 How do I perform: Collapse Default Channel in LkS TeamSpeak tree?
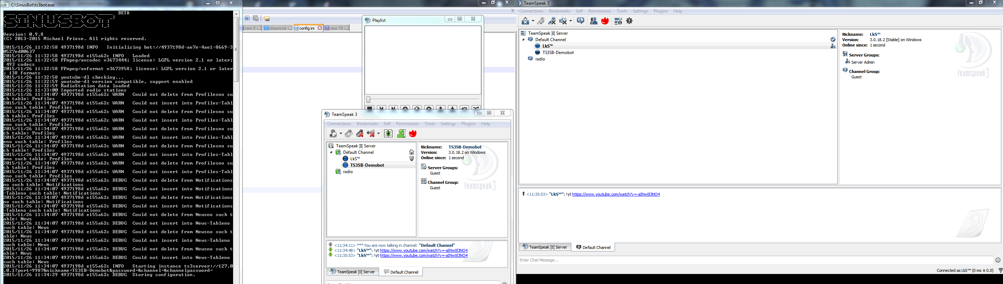[523, 40]
